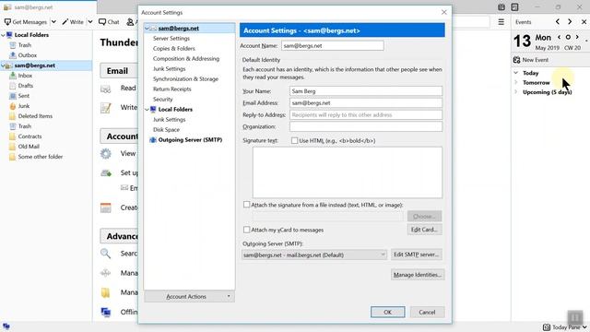Select Outgoing Server (SMTP)
The image size is (590, 332).
(190, 140)
